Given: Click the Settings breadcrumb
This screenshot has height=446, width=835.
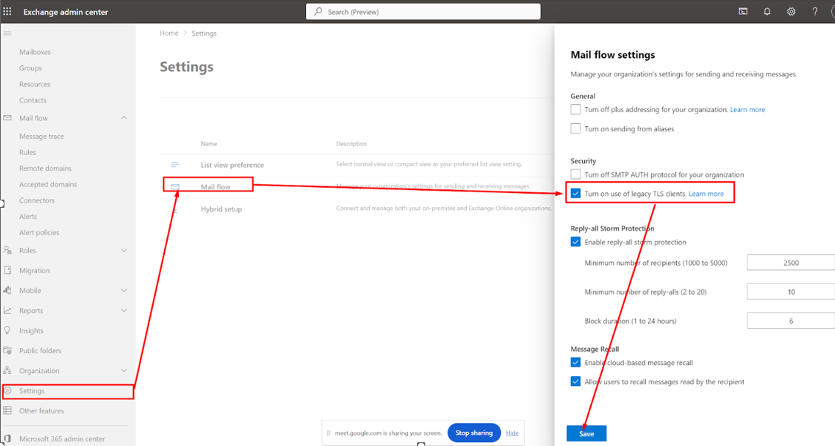Looking at the screenshot, I should [x=204, y=33].
